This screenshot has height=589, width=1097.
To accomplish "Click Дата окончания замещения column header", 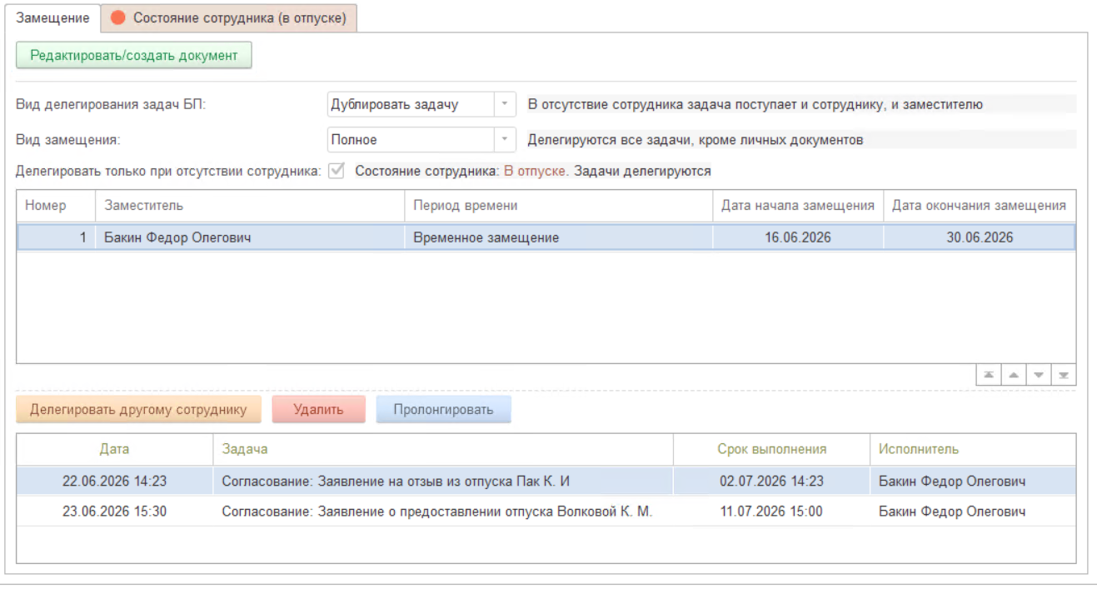I will pos(980,206).
